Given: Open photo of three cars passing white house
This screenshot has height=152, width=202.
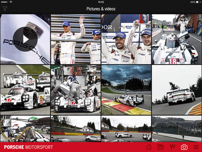Looking at the screenshot, I should click(126, 129).
